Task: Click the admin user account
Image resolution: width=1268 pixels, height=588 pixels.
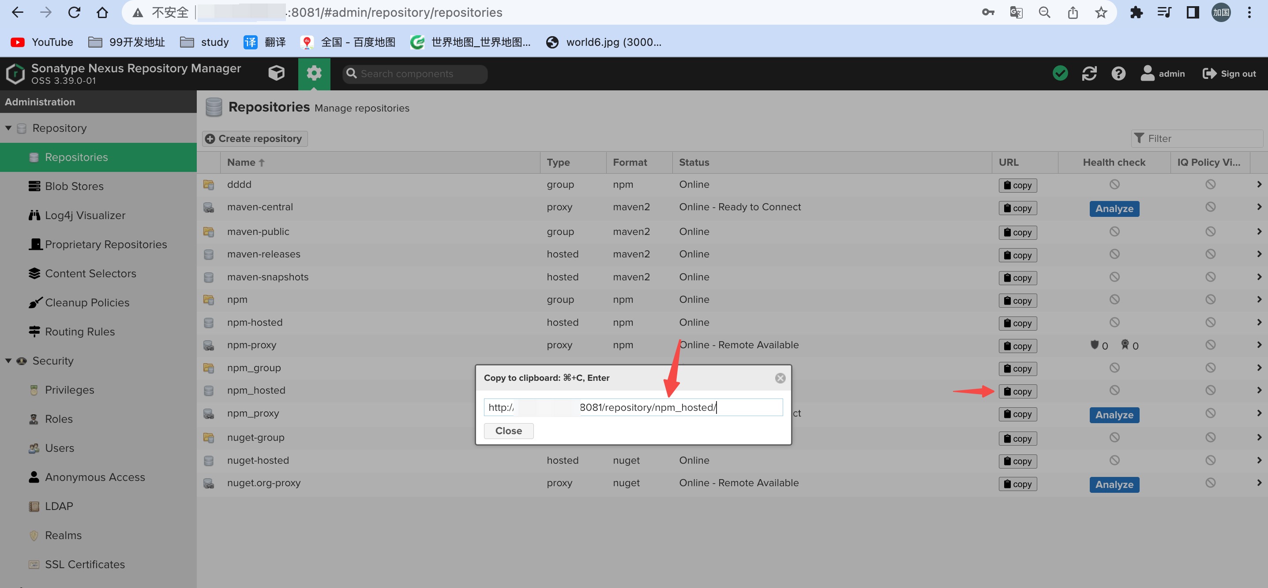Action: 1162,73
